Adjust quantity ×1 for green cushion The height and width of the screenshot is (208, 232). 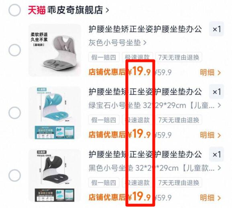point(216,92)
